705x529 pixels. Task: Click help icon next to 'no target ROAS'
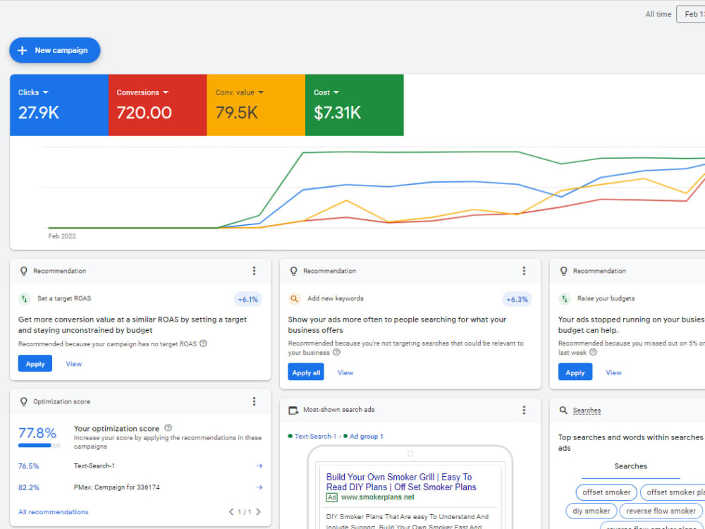click(203, 343)
